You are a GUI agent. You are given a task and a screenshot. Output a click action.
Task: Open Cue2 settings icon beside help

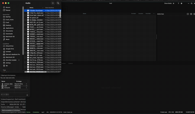(x=181, y=4)
